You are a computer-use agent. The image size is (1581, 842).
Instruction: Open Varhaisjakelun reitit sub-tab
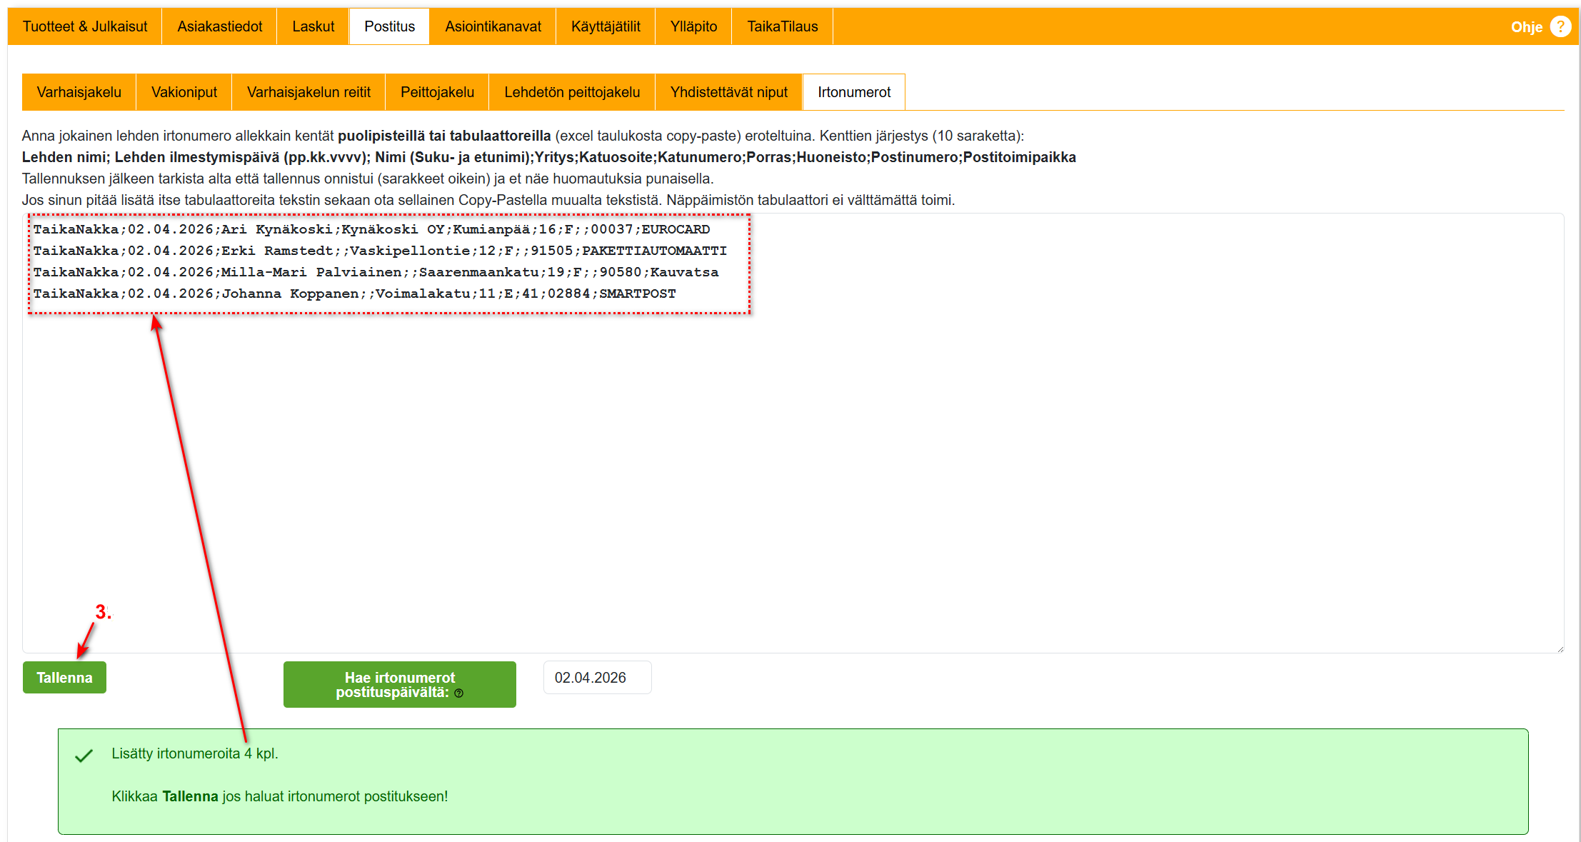(x=308, y=92)
